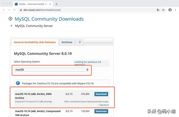Click the MySQL Community Server 8.0.19 heading
Viewport: 179px width, 117px height.
43,53
